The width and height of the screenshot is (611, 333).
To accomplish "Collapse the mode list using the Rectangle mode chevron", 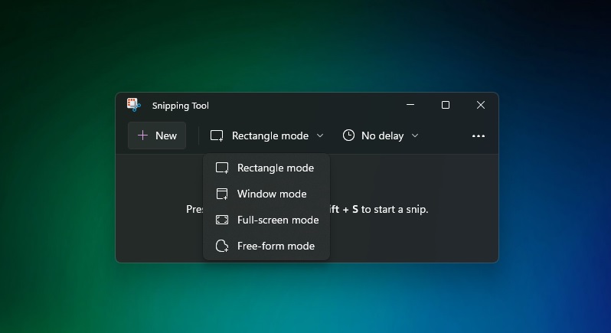I will (320, 135).
